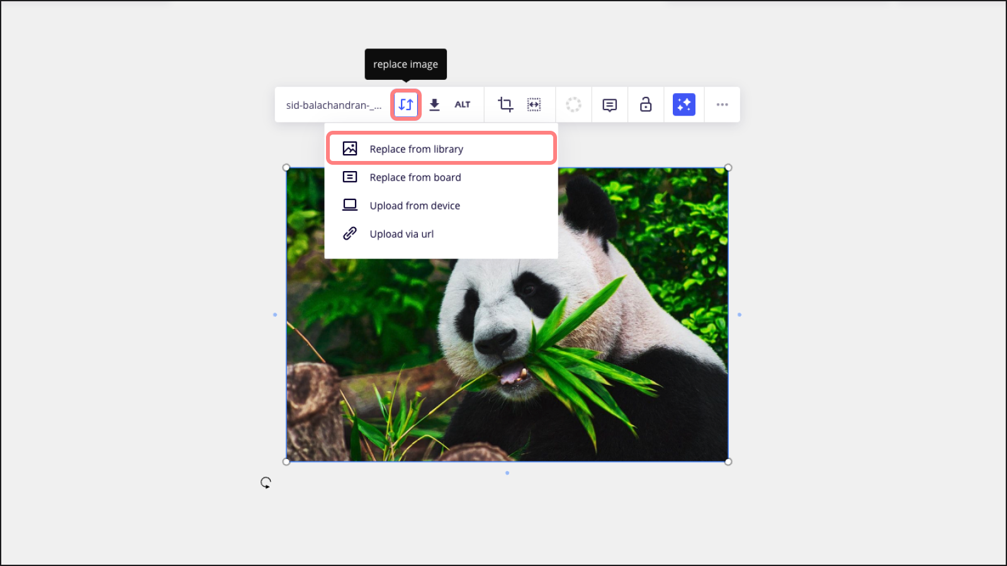Screen dimensions: 1007x566
Task: Open the ALT text option
Action: [463, 104]
